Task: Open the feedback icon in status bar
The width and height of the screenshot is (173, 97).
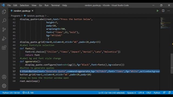Action: click(x=164, y=93)
